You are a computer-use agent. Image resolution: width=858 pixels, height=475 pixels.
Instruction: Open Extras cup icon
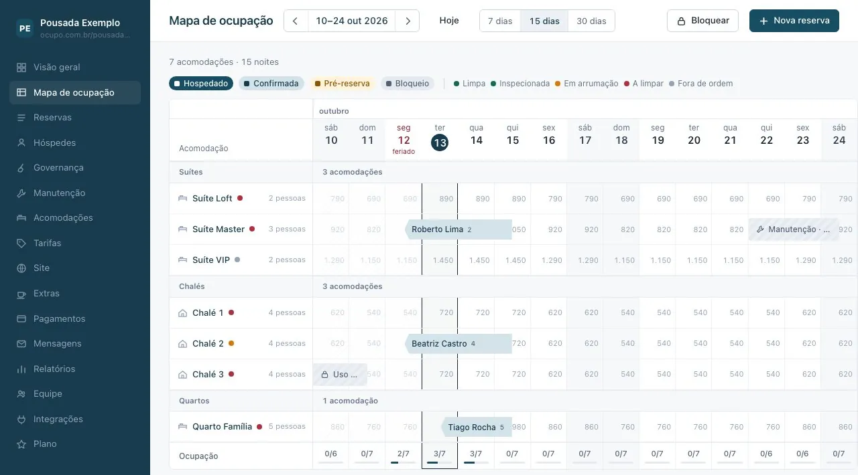point(21,294)
